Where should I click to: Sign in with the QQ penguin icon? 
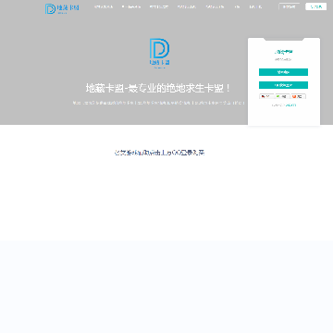266,96
